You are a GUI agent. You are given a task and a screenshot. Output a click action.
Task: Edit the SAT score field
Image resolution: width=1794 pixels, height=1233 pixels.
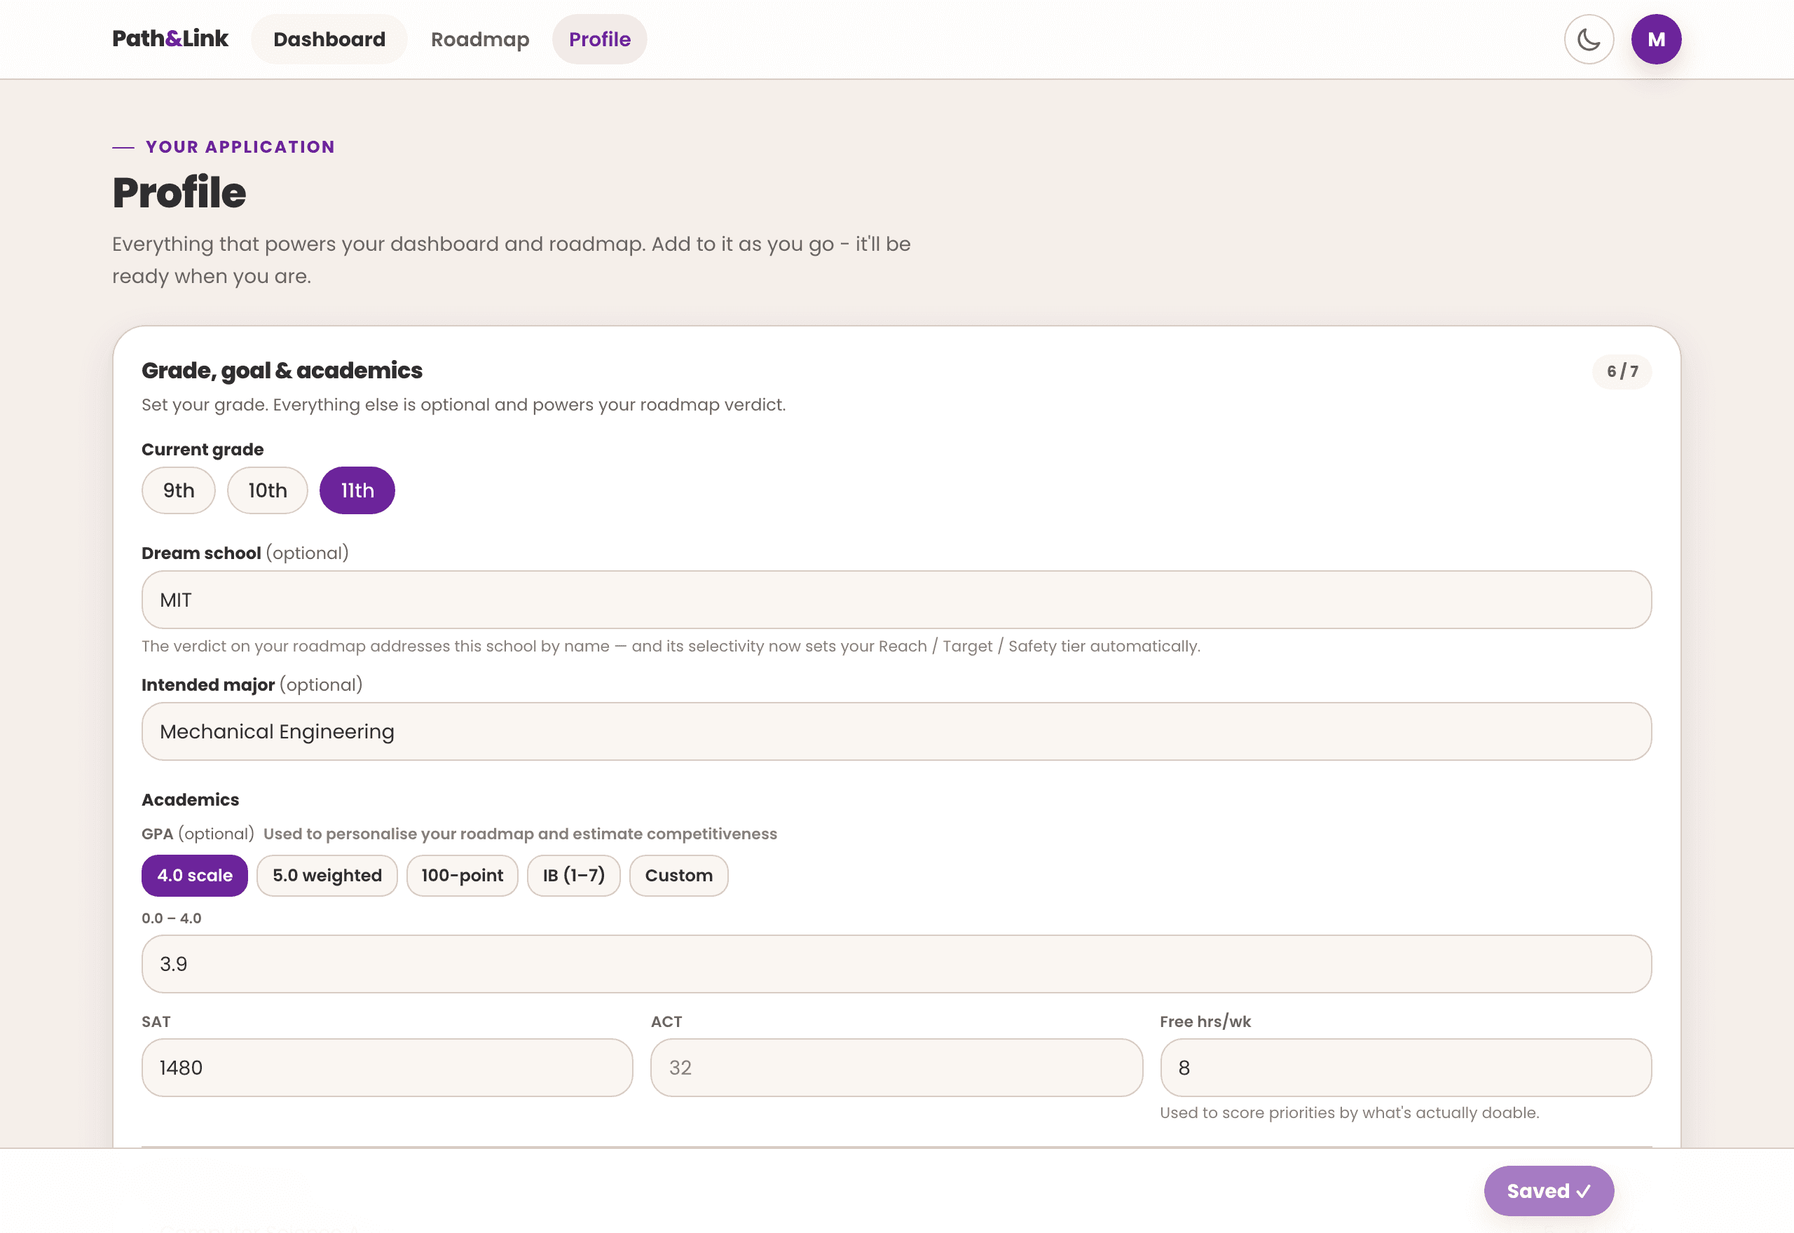[x=387, y=1068]
